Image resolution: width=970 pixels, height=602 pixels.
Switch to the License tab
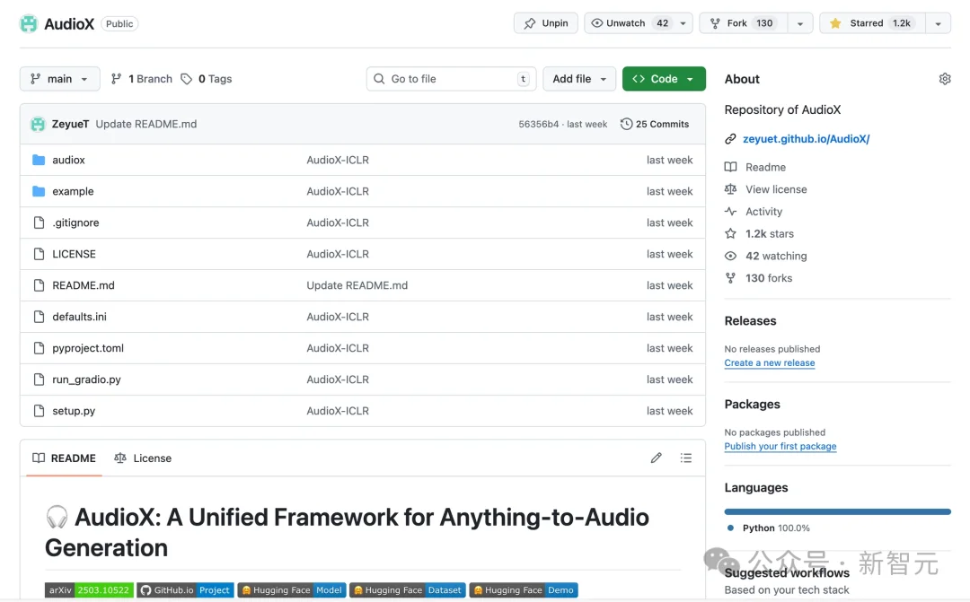pos(143,458)
